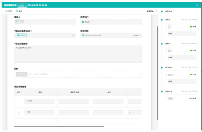Click the 部门负责 timeline node
The image size is (202, 132).
click(x=161, y=67)
